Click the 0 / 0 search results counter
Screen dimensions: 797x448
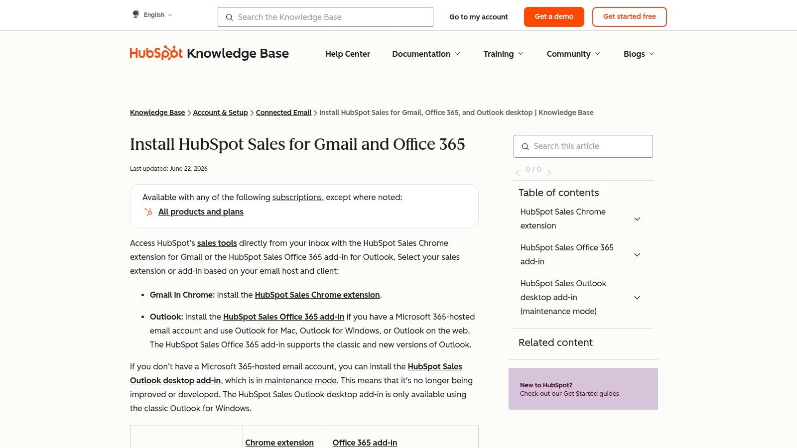[533, 170]
